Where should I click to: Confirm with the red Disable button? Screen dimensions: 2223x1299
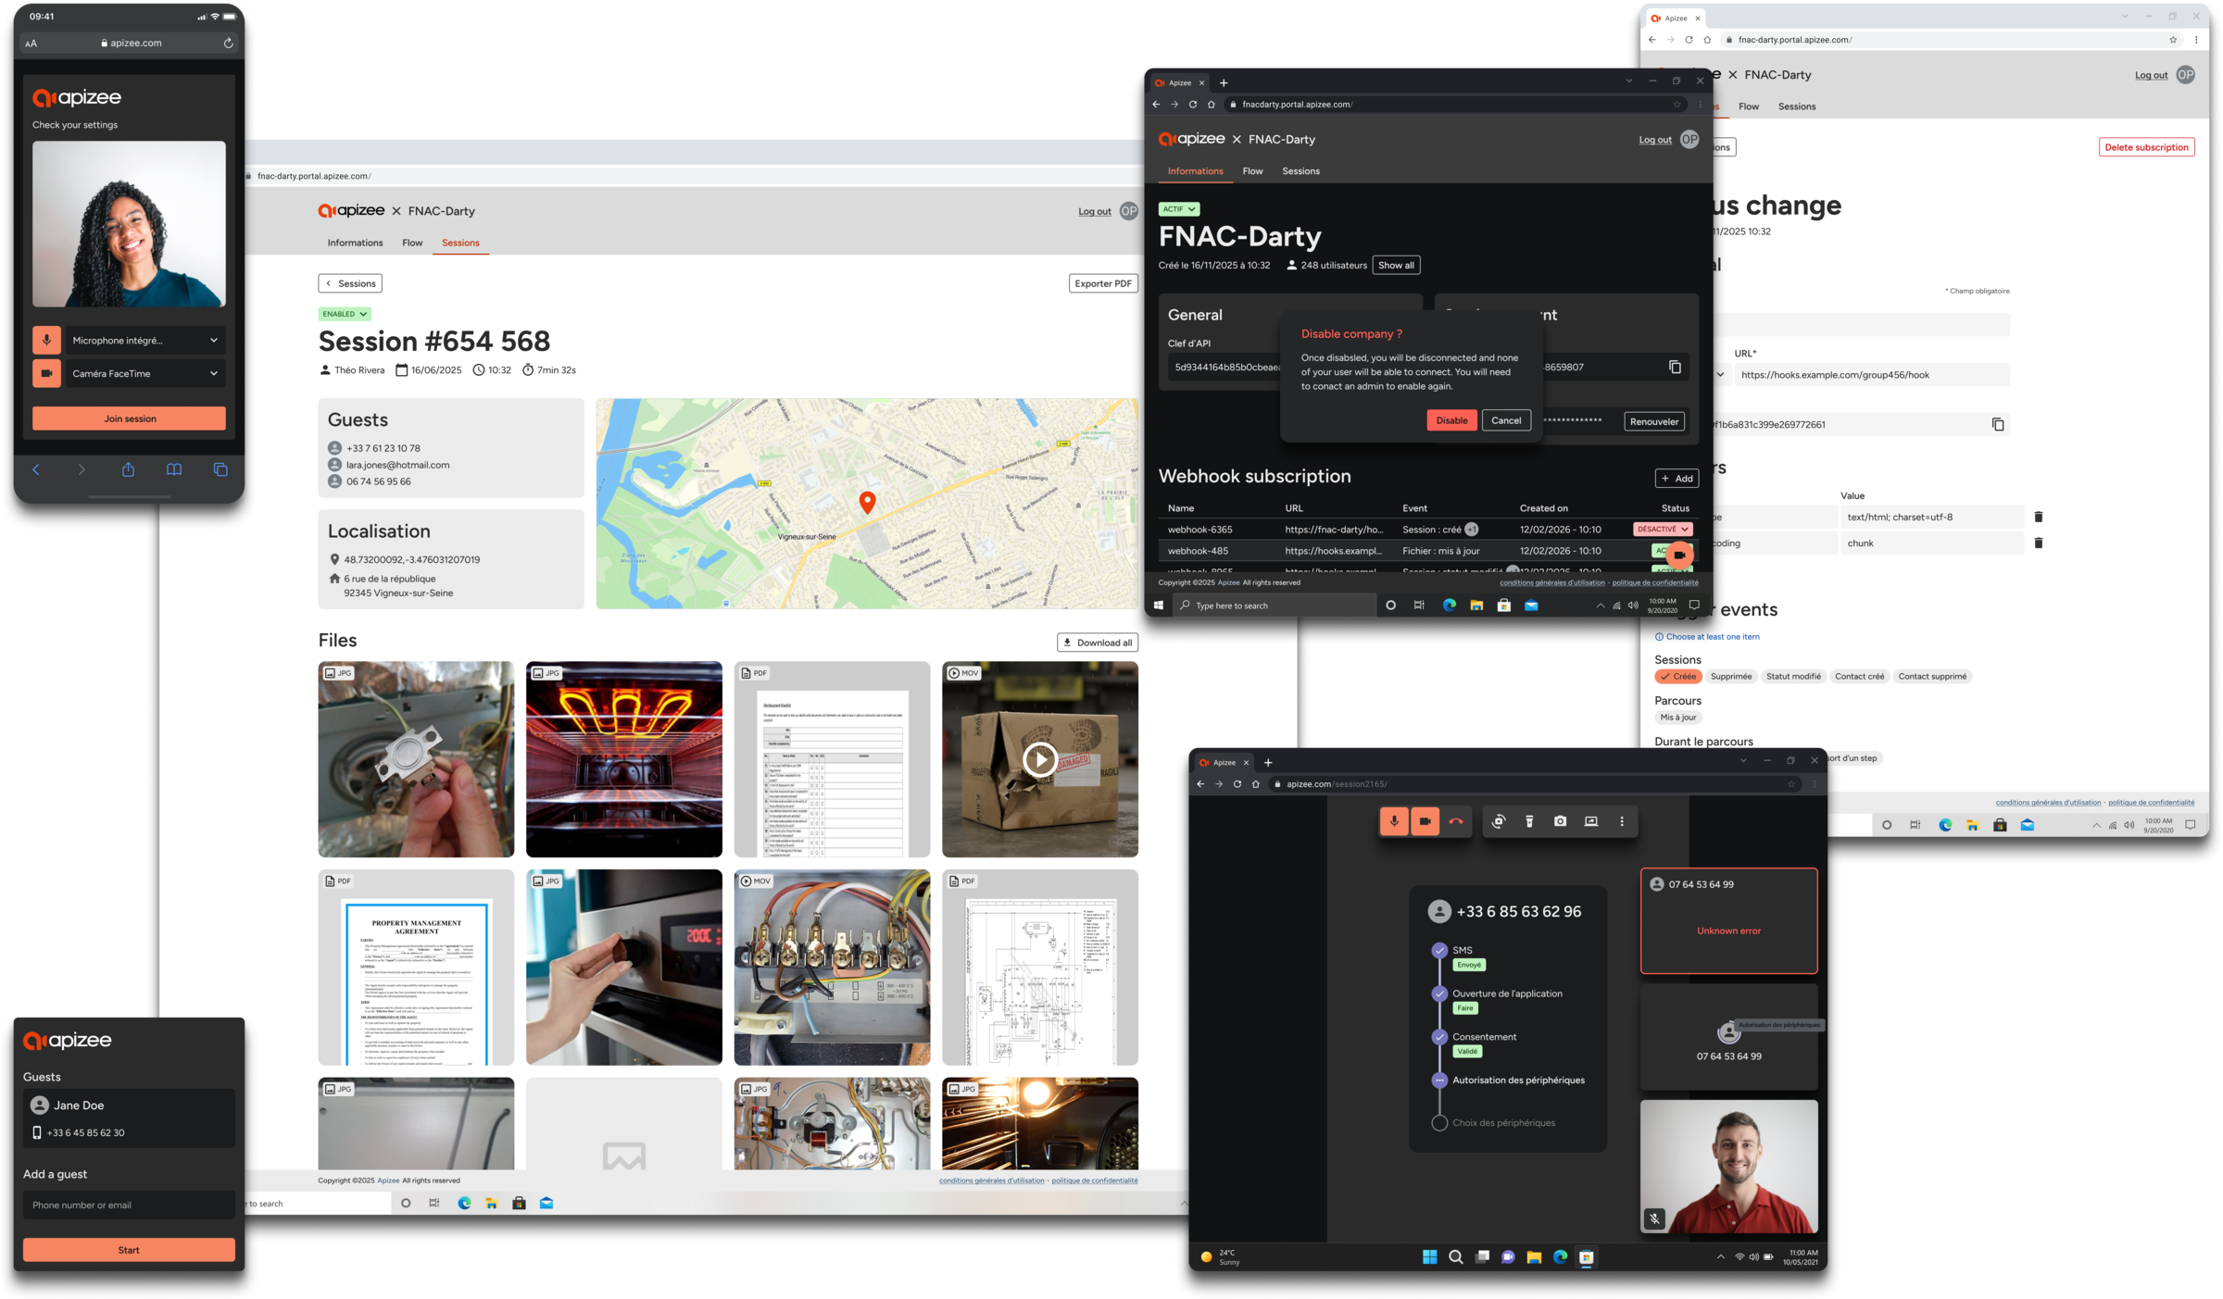[1451, 420]
